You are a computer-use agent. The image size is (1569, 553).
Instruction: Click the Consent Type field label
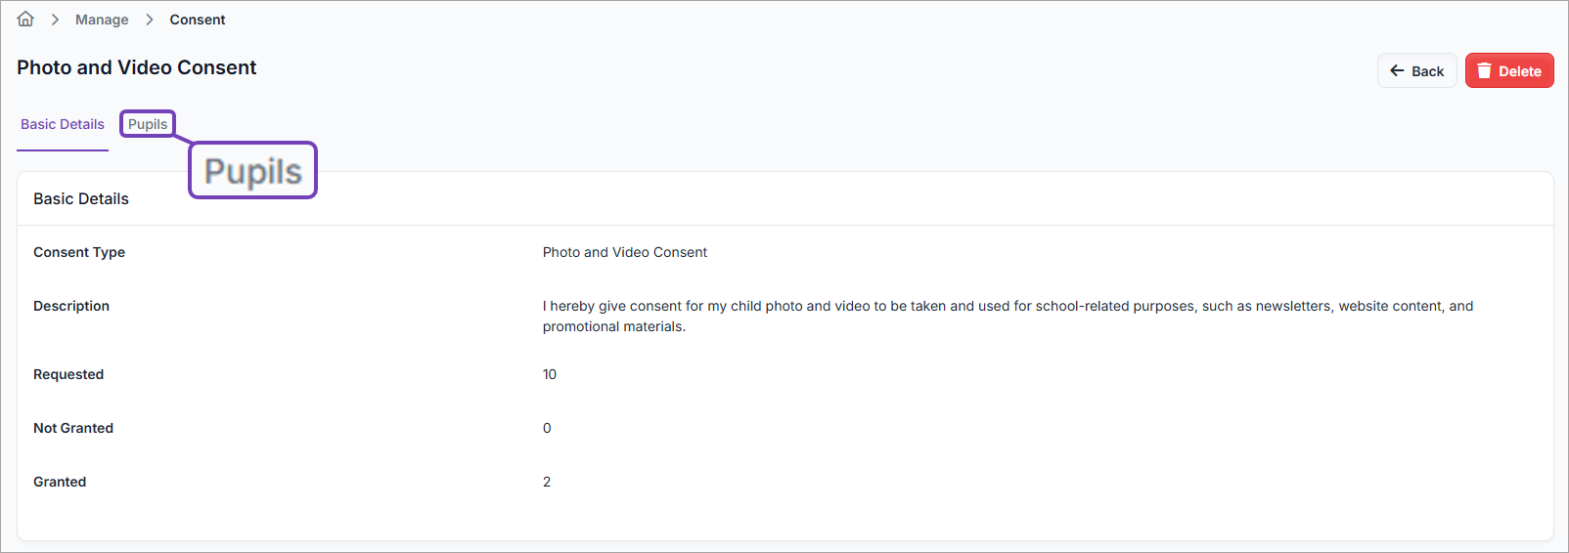79,252
